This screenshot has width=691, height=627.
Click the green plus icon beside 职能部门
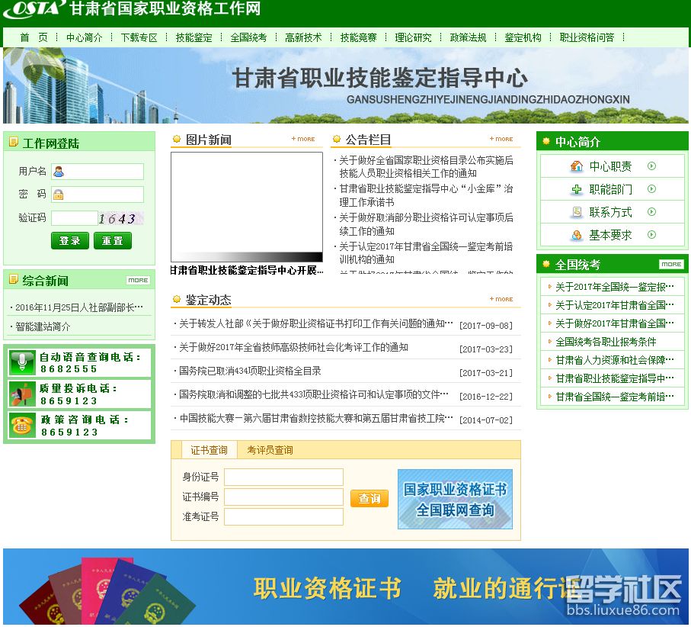coord(577,189)
